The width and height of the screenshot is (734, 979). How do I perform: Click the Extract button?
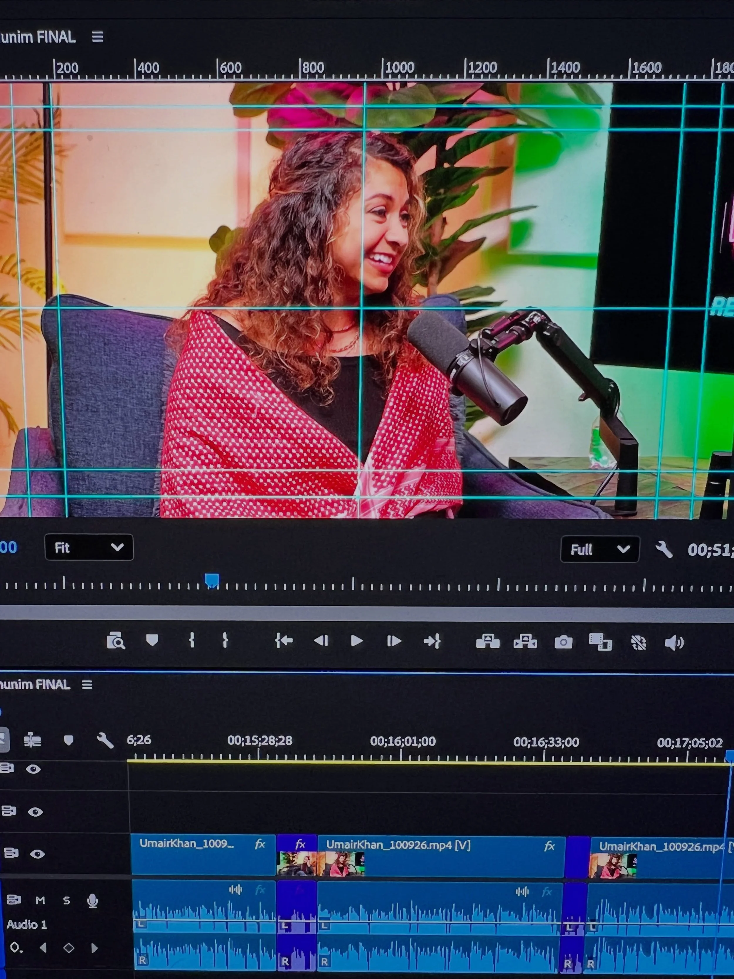click(525, 641)
